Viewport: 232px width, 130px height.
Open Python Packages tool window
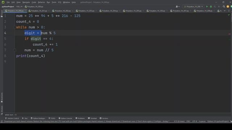pos(38,118)
